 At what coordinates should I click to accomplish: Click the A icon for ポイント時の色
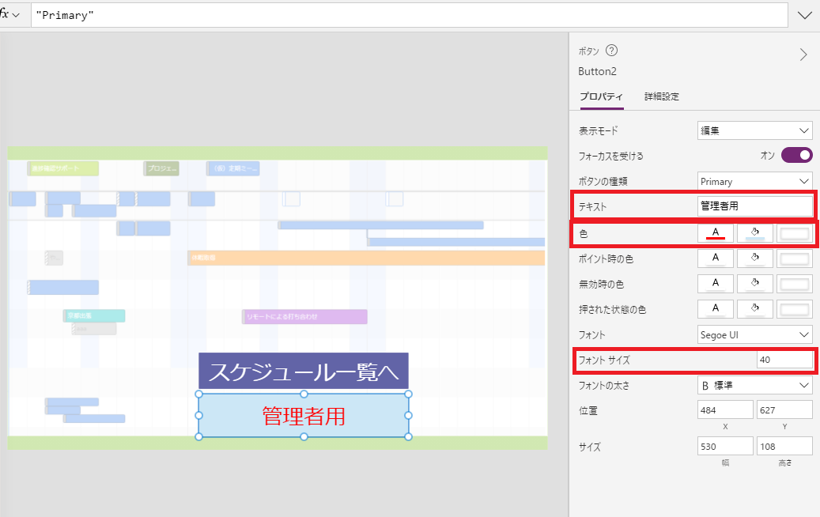coord(715,258)
